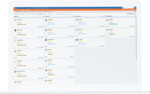Open the Print dropdown
Image resolution: width=150 pixels, height=94 pixels.
36,12
